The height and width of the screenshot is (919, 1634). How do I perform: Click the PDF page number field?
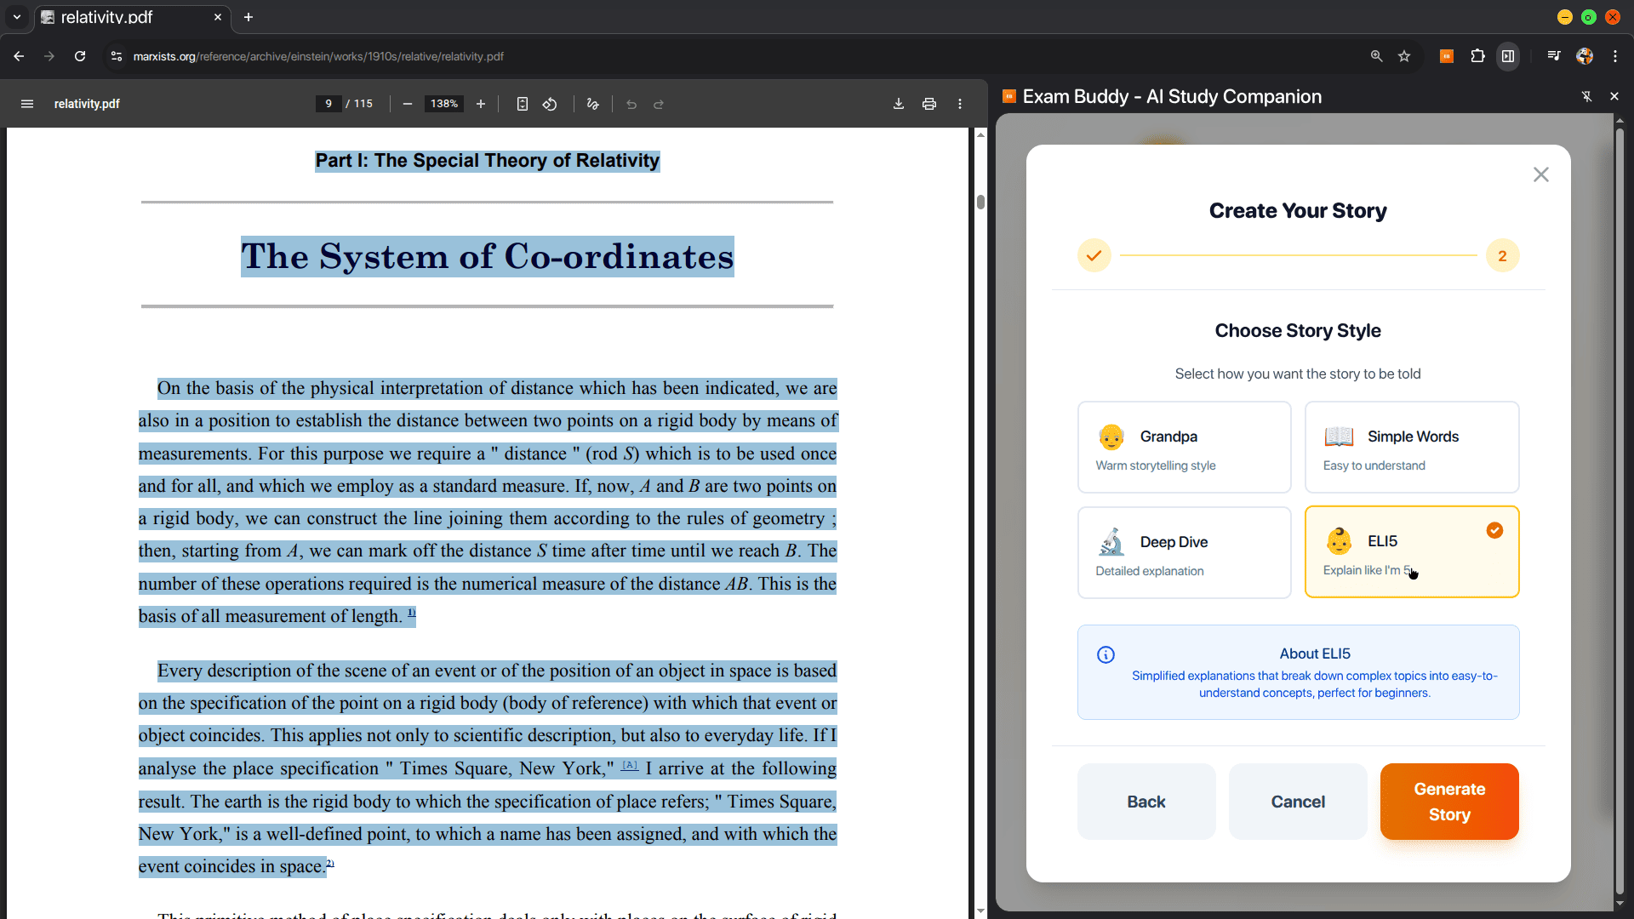click(329, 104)
